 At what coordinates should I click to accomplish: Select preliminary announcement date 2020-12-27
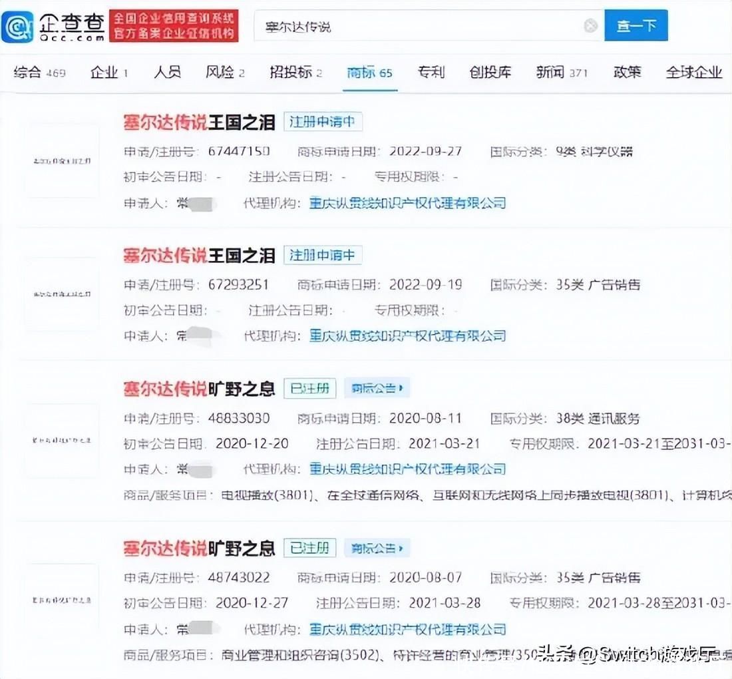click(252, 603)
